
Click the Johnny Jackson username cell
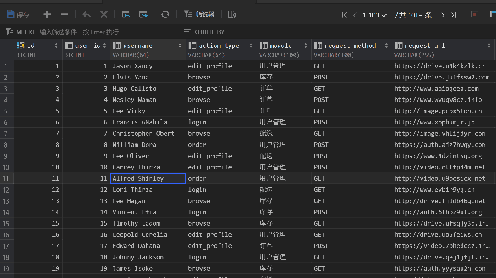(x=148, y=257)
